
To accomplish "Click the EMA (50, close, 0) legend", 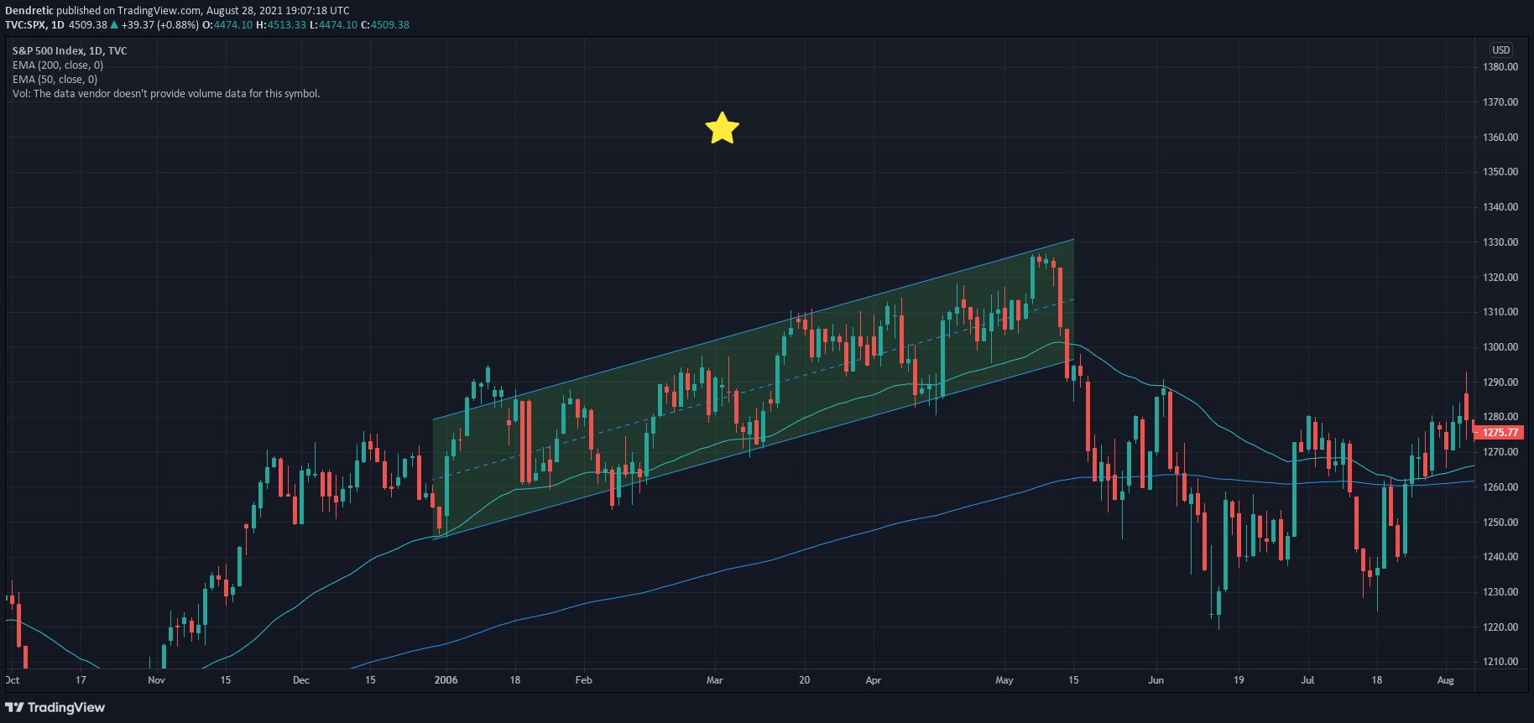I will [55, 80].
